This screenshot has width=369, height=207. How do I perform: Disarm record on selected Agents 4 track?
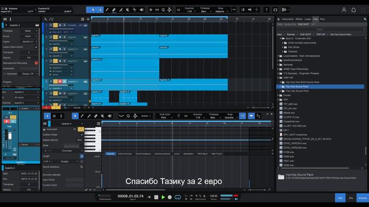(60, 82)
